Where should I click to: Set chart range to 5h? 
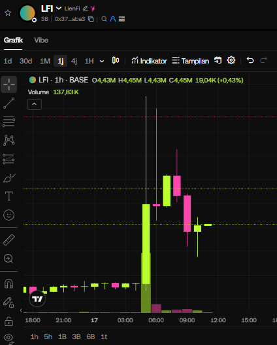pos(48,336)
